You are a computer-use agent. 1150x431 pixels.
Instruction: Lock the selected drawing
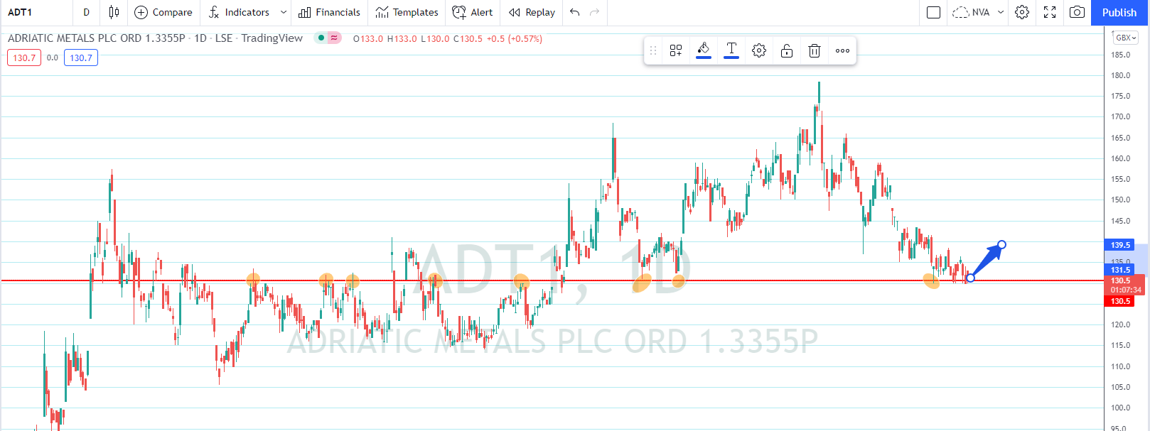(x=787, y=50)
